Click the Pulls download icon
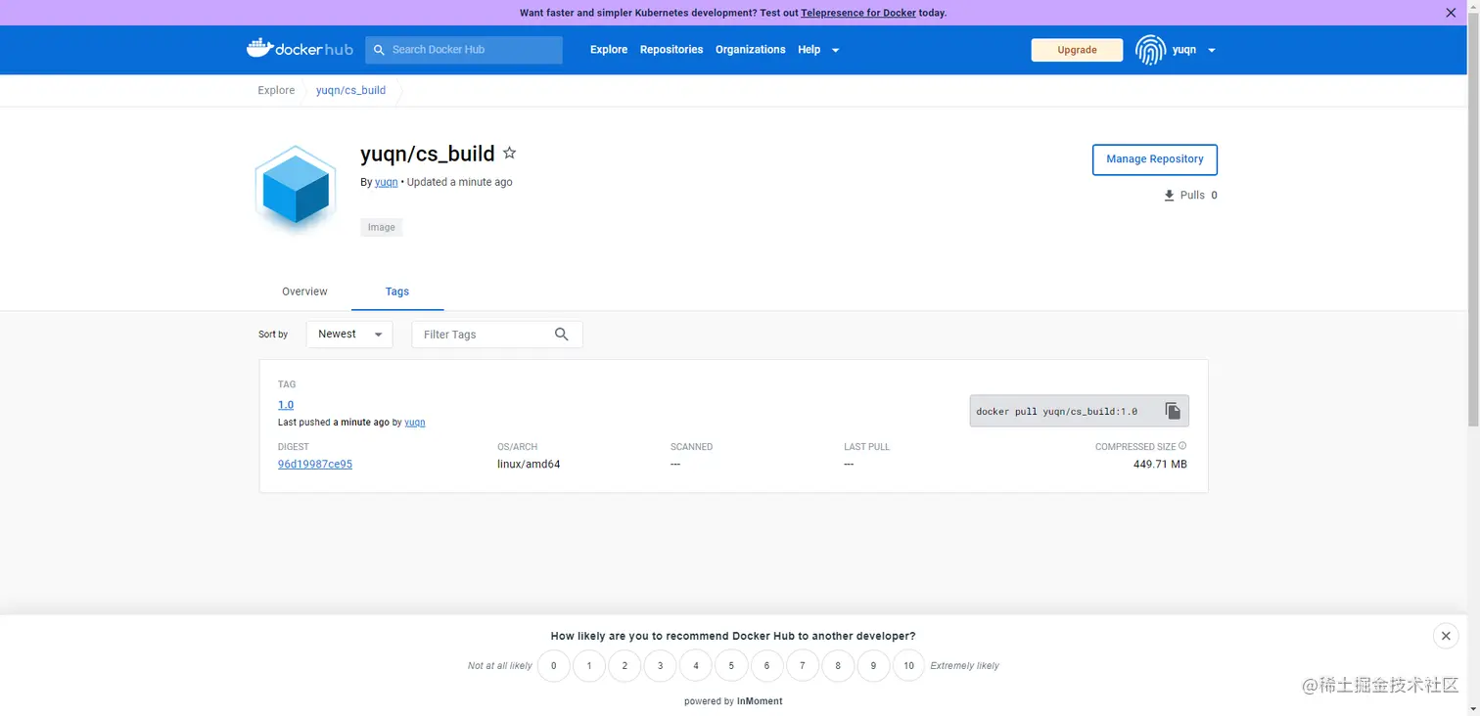 click(1169, 196)
